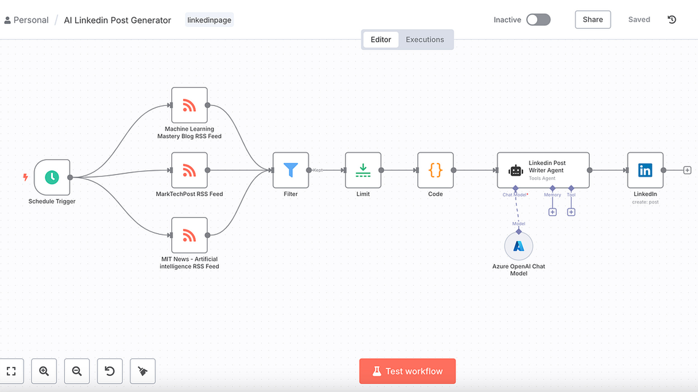
Task: Click the Filter node's Kept output label
Action: (x=318, y=170)
